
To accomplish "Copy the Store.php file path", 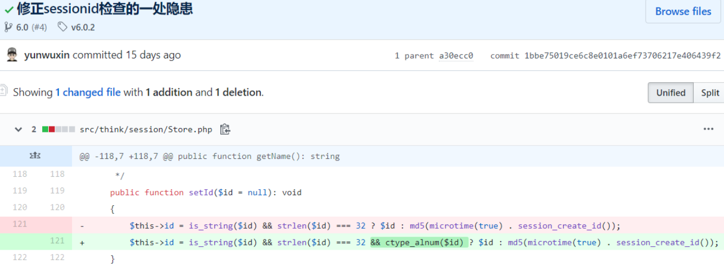I will (x=225, y=129).
